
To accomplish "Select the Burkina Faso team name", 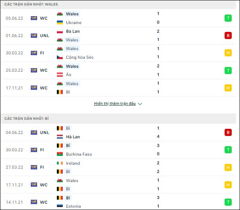I will coord(79,154).
